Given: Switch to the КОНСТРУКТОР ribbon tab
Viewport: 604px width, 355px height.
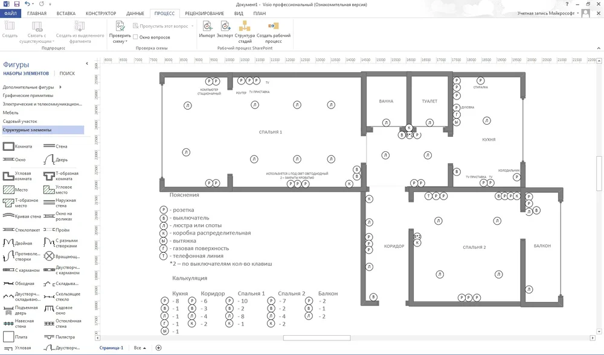Looking at the screenshot, I should (x=101, y=13).
